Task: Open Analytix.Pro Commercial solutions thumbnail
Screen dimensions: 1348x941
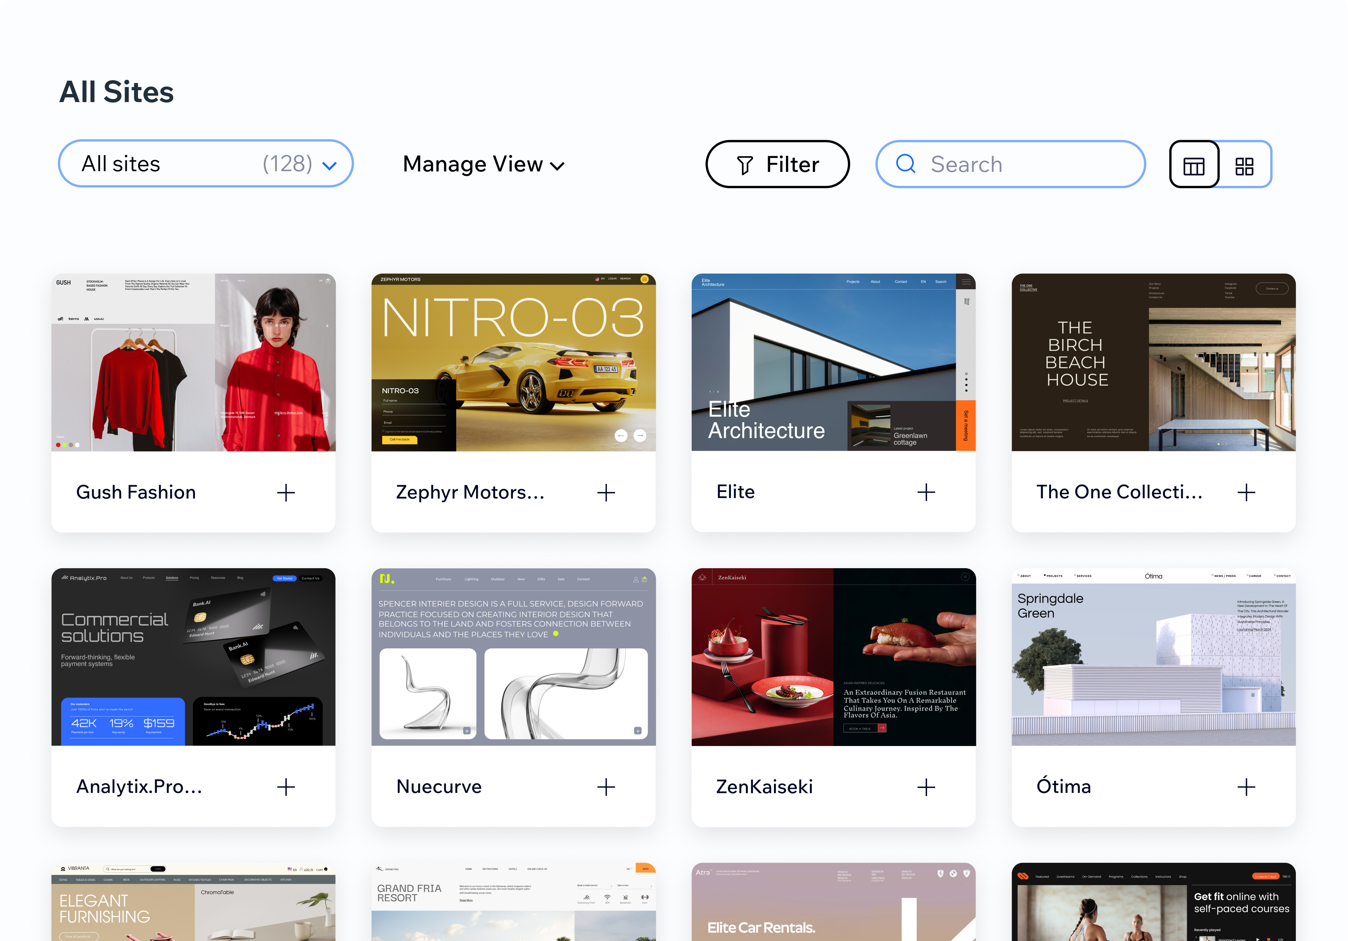Action: coord(194,657)
